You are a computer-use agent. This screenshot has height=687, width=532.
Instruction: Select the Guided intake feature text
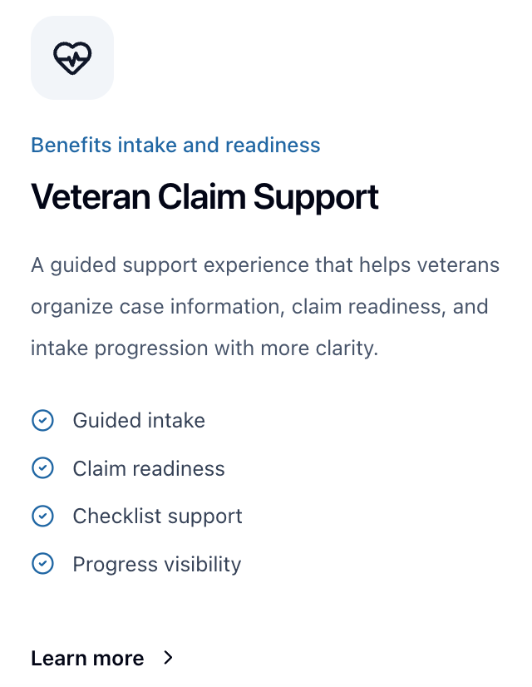[x=139, y=421]
